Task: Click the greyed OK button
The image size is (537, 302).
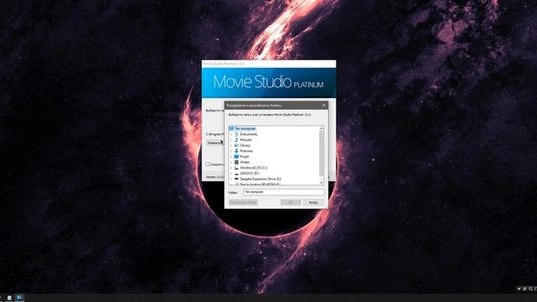Action: point(290,202)
